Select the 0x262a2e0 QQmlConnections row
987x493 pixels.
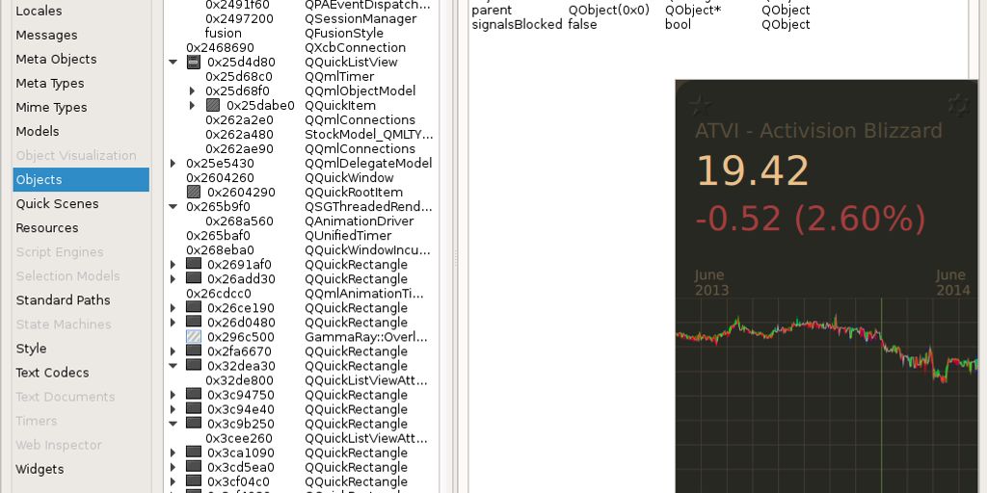(301, 120)
